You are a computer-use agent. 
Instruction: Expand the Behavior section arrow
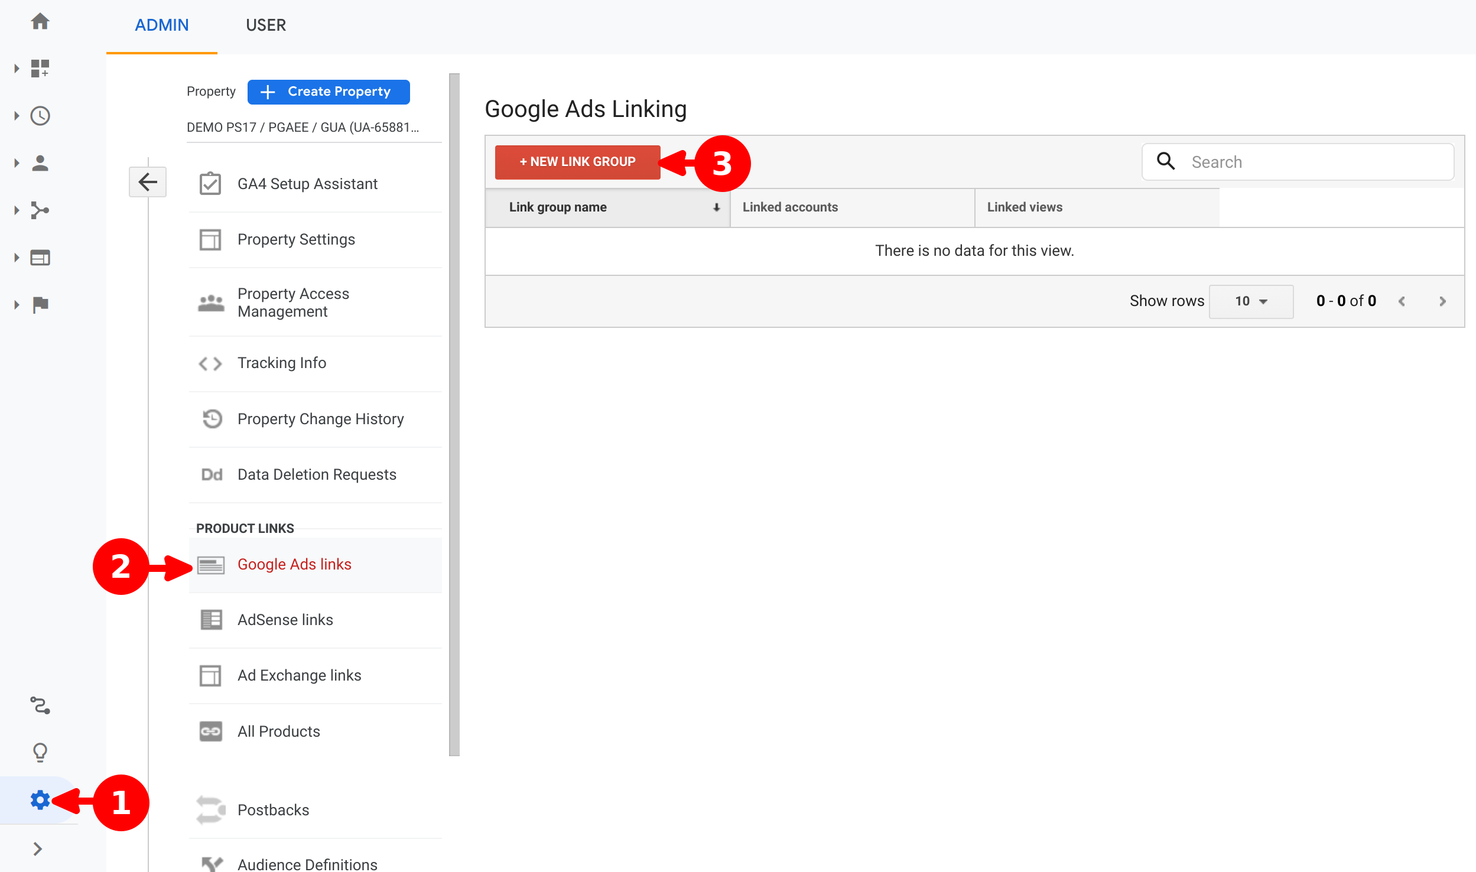(x=17, y=258)
